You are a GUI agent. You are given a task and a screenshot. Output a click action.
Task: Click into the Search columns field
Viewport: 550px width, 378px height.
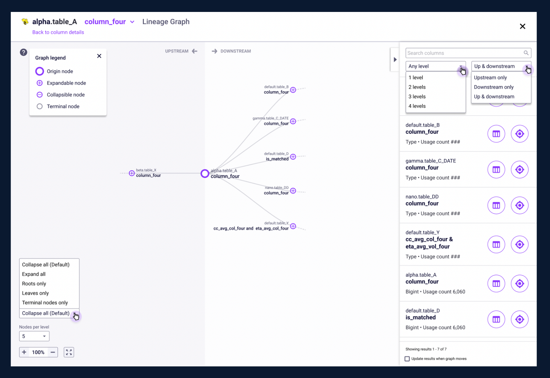(x=468, y=53)
